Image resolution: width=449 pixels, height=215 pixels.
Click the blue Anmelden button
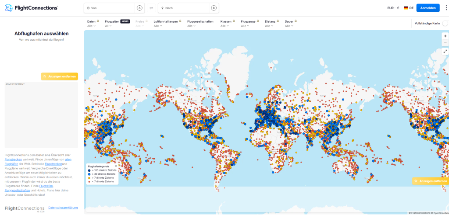coord(428,8)
